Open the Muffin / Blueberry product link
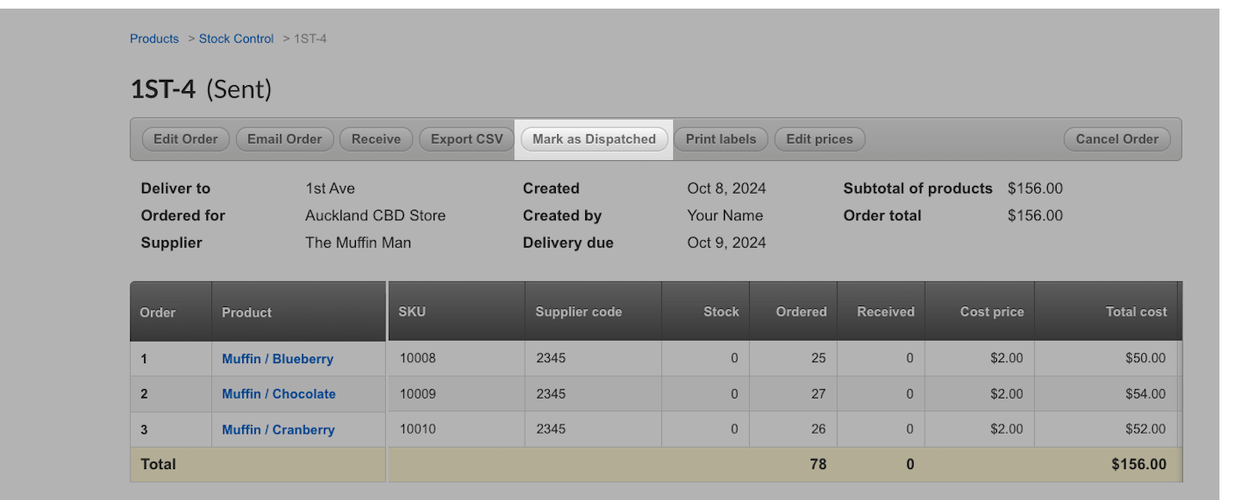Viewport: 1241px width, 500px height. [x=278, y=359]
